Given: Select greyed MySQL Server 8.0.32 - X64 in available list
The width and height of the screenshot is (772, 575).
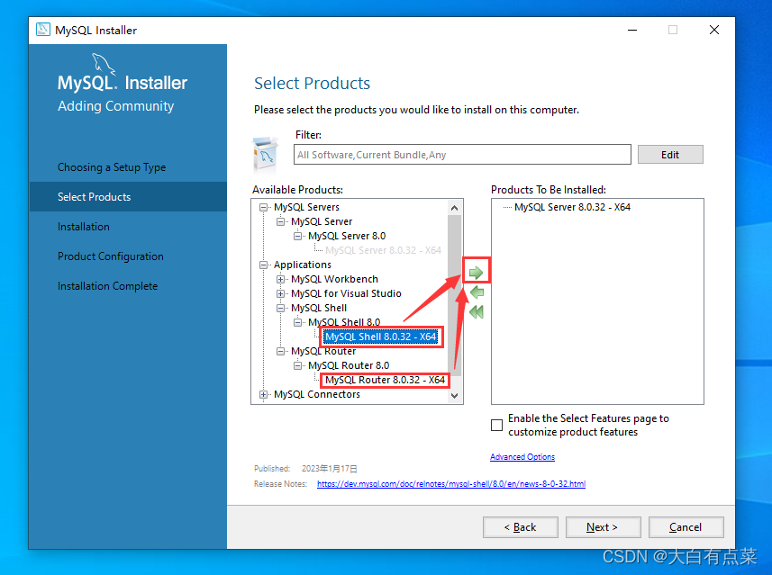Looking at the screenshot, I should (x=383, y=250).
